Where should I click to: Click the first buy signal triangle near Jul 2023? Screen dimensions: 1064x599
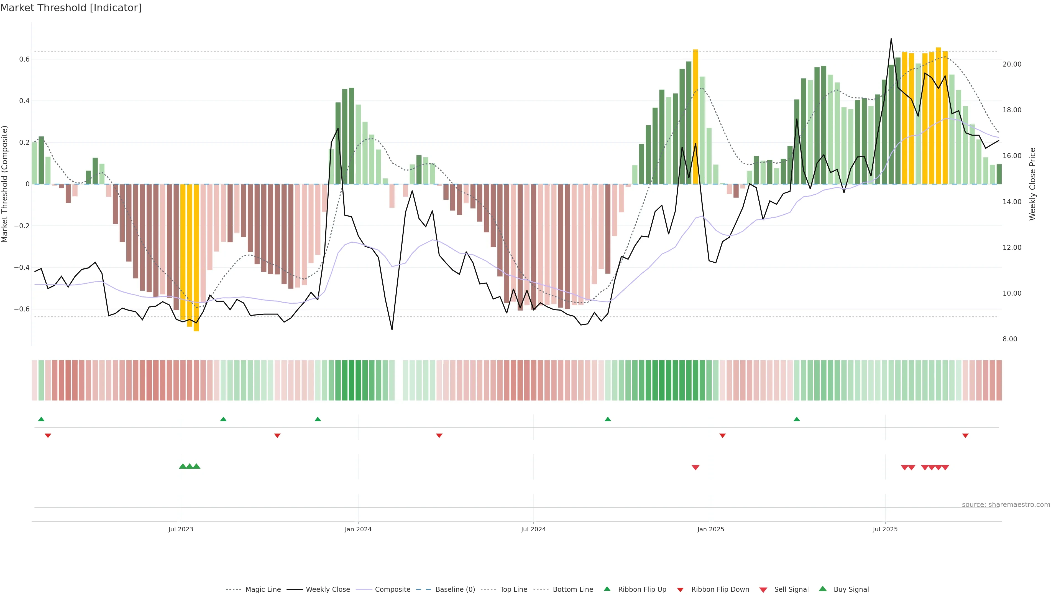coord(183,466)
